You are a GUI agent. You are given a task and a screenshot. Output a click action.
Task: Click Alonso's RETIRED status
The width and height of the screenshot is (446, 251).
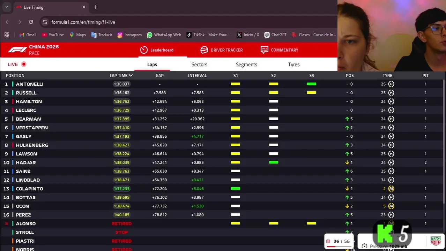121,223
